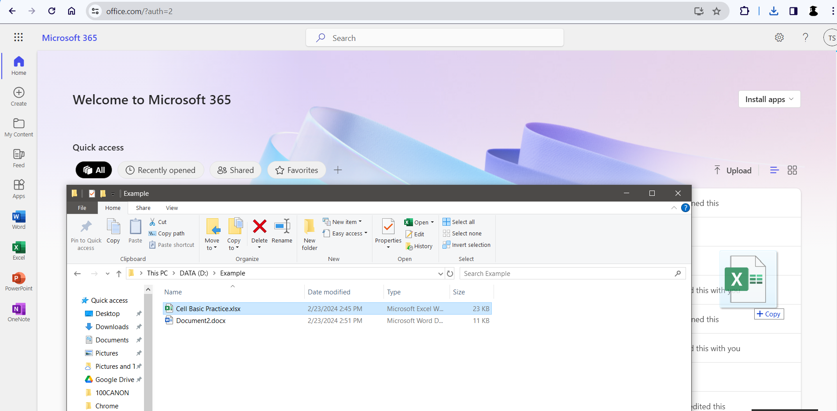
Task: Launch Excel from the sidebar
Action: pyautogui.click(x=18, y=250)
